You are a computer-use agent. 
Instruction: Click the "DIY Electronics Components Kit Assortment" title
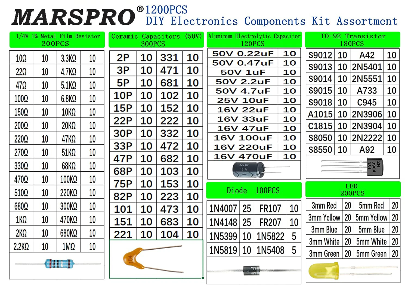pyautogui.click(x=272, y=21)
